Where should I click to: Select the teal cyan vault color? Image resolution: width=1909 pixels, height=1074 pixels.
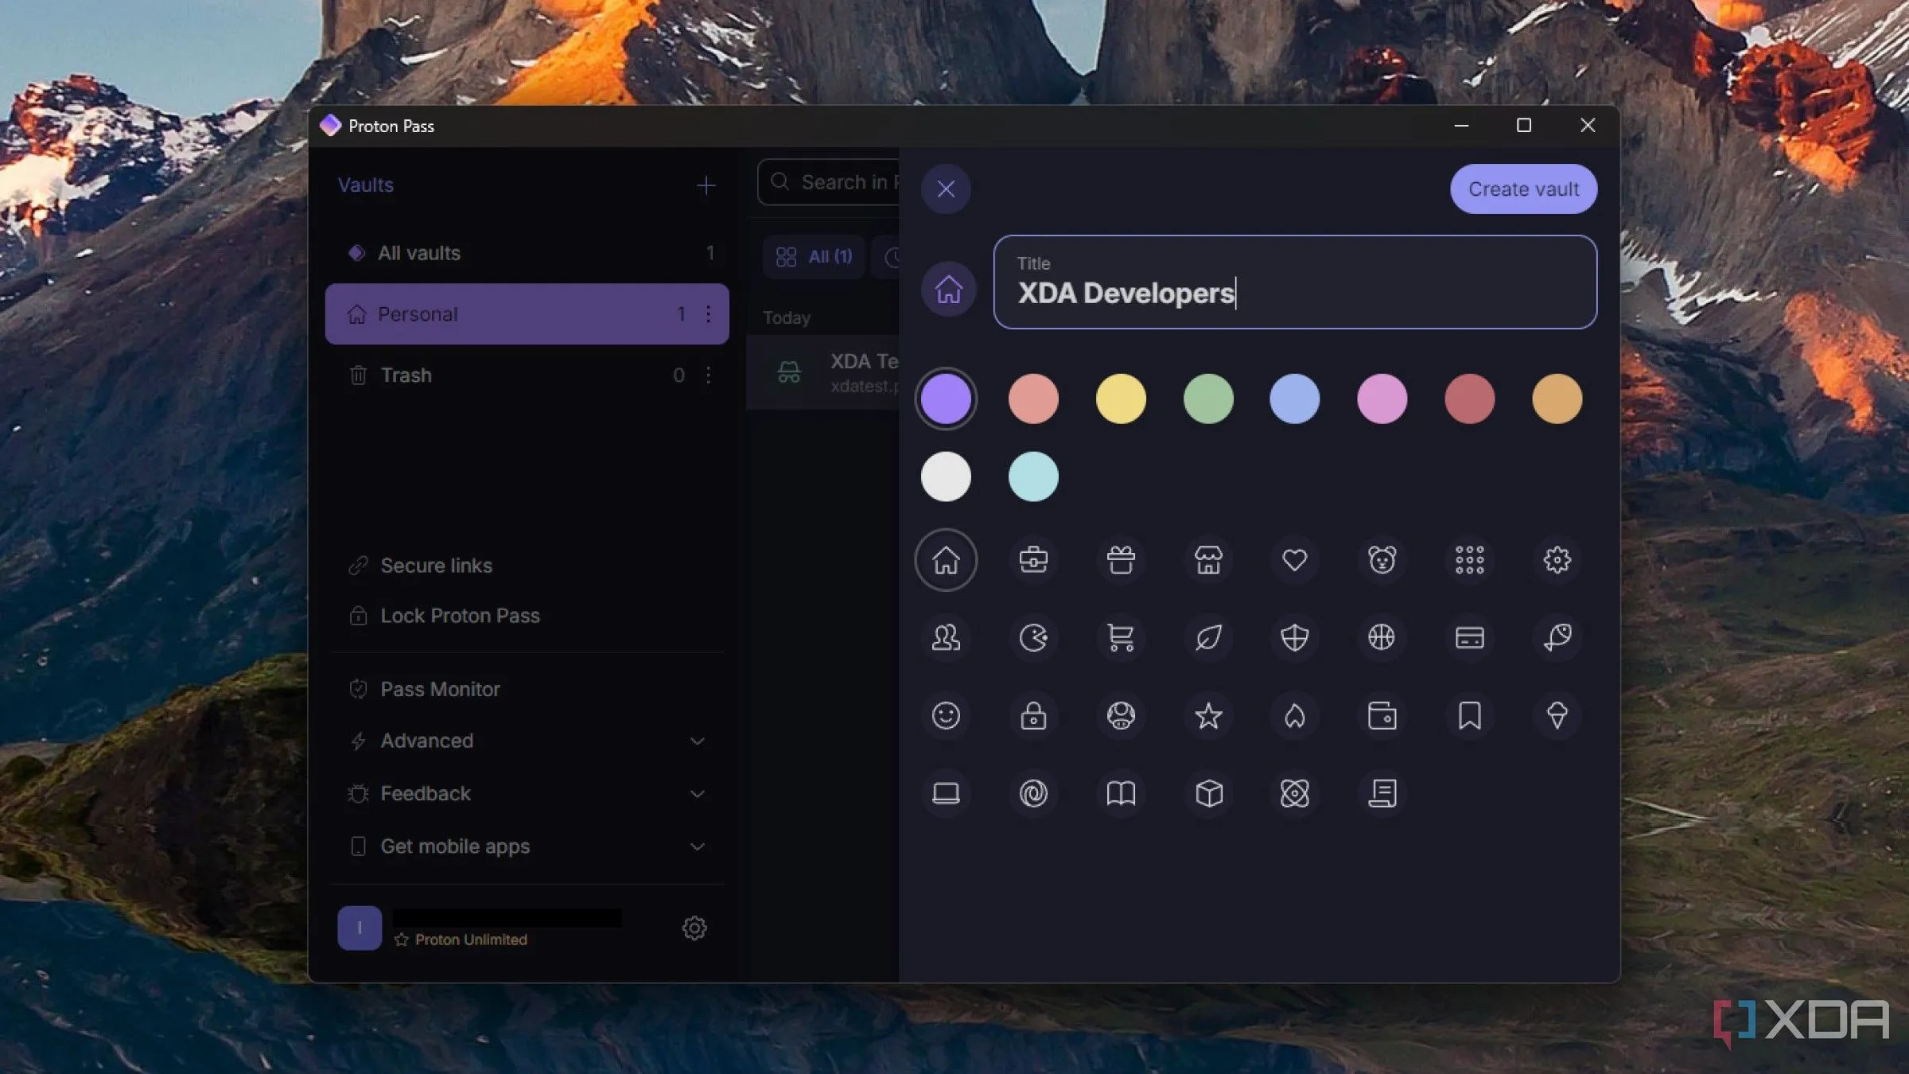(1033, 477)
